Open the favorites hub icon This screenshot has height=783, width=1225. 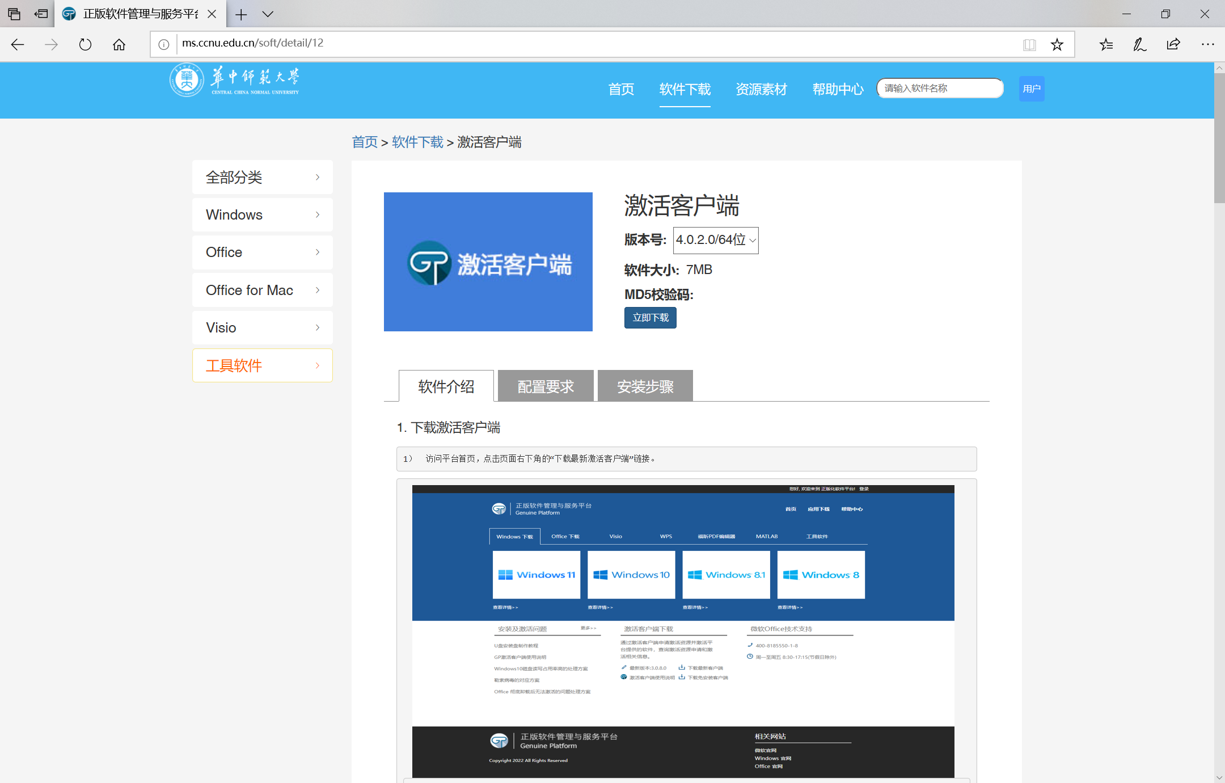1106,45
